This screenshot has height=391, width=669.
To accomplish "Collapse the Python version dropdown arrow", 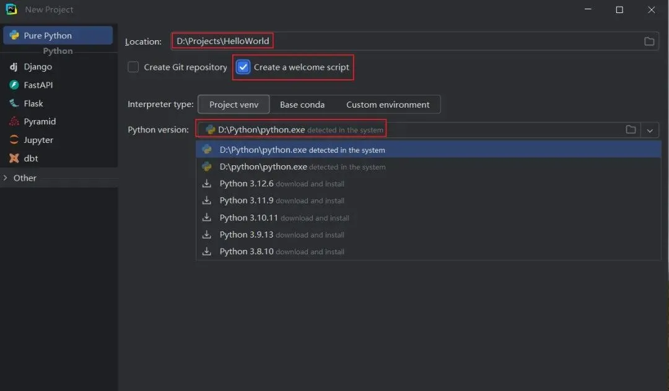I will pyautogui.click(x=650, y=131).
